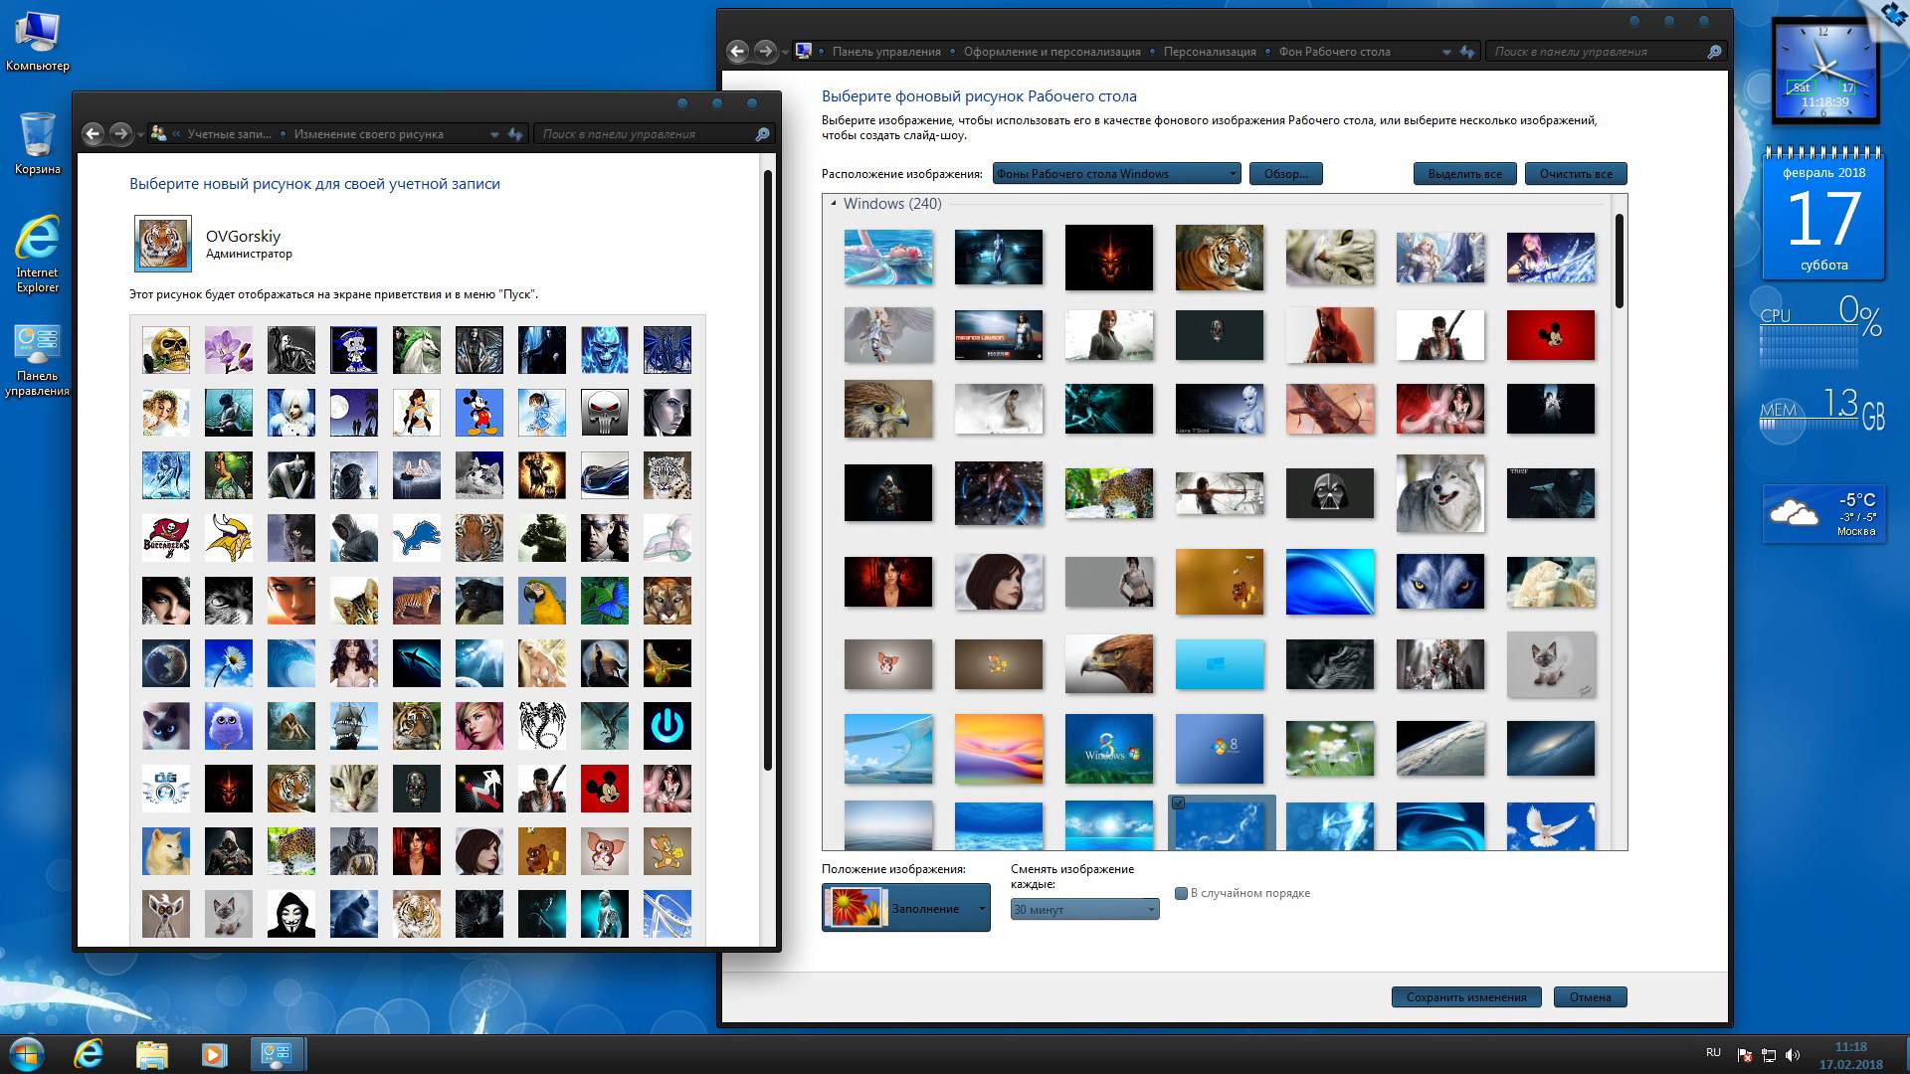Click the Персонализация breadcrumb item
The image size is (1910, 1074).
click(x=1209, y=52)
